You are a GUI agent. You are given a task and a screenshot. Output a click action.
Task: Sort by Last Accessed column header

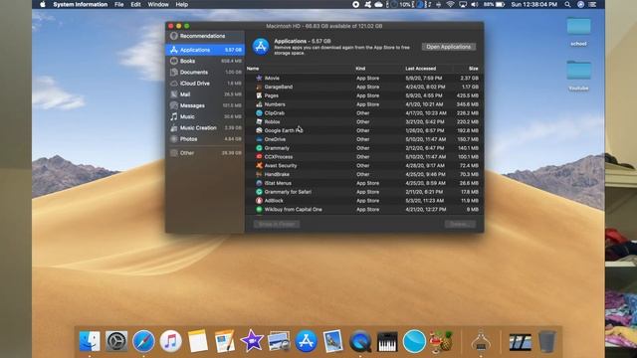(x=420, y=69)
